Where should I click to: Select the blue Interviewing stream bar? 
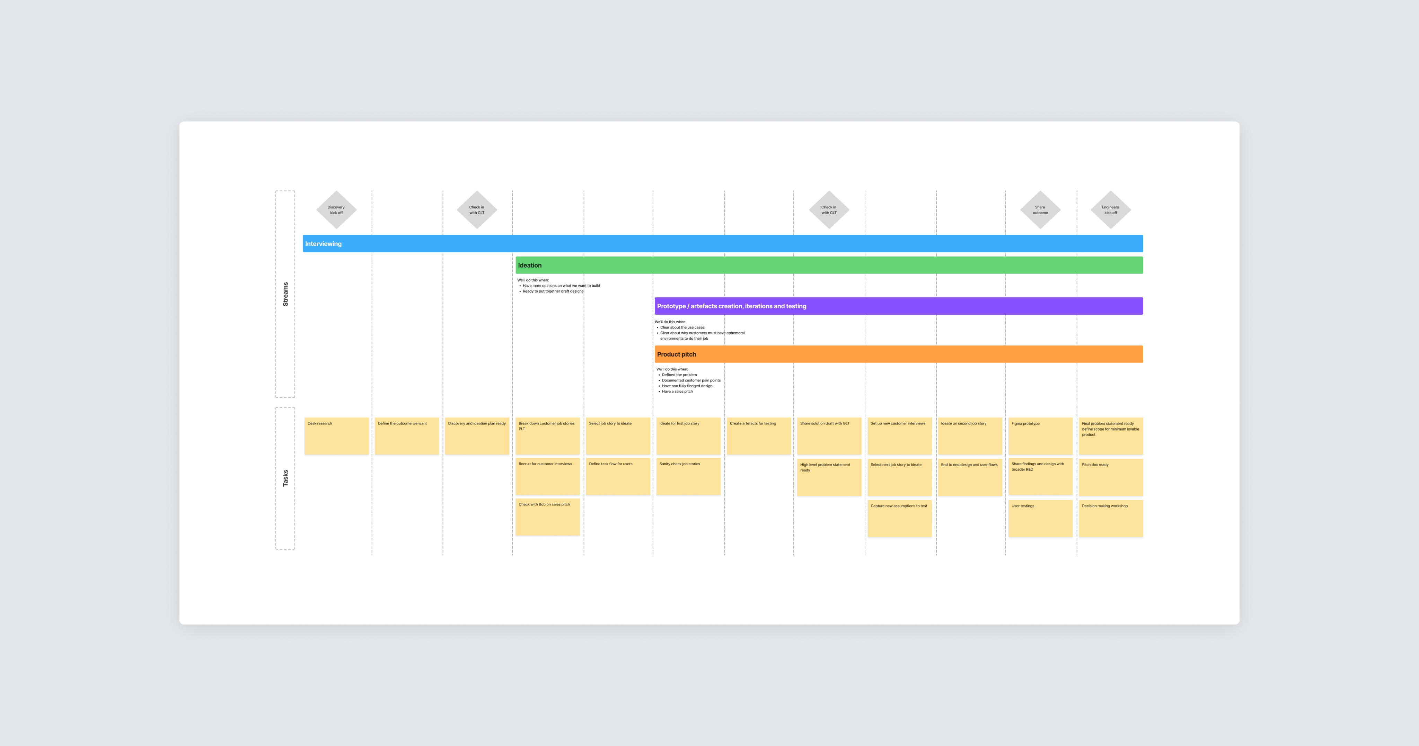click(722, 243)
